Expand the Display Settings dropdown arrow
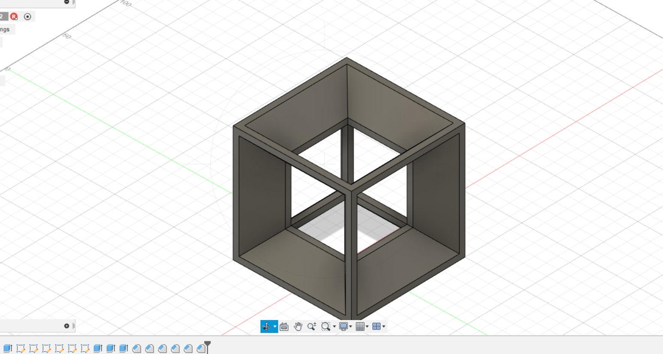The width and height of the screenshot is (663, 354). coord(351,327)
